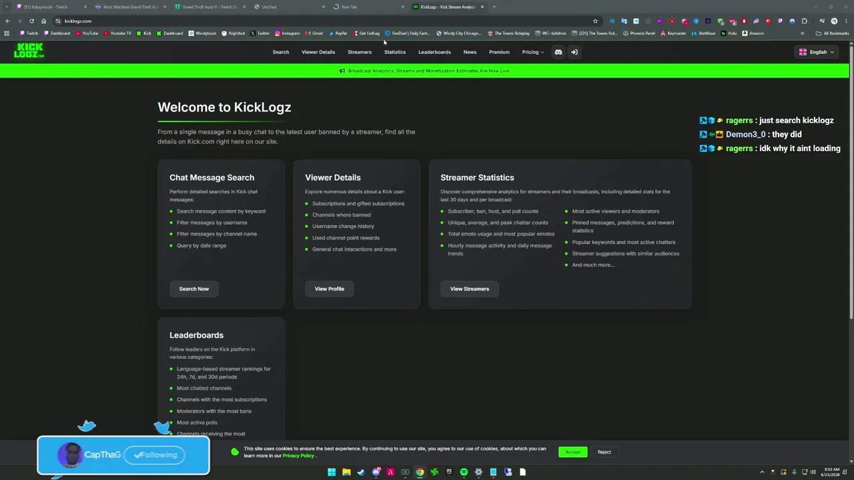Click the Following button on the CapThaG overlay
The image size is (854, 480).
(156, 455)
